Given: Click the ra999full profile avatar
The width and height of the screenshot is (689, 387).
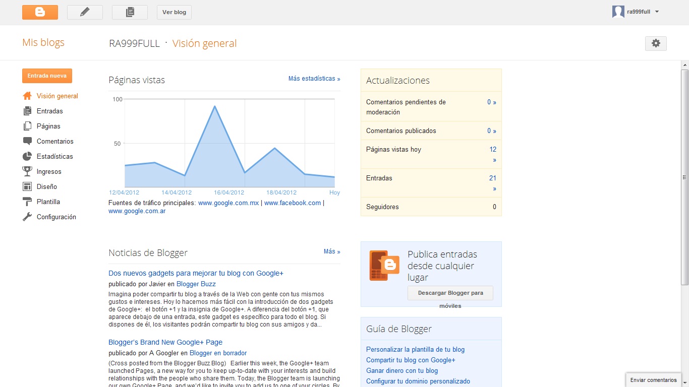Looking at the screenshot, I should click(618, 12).
